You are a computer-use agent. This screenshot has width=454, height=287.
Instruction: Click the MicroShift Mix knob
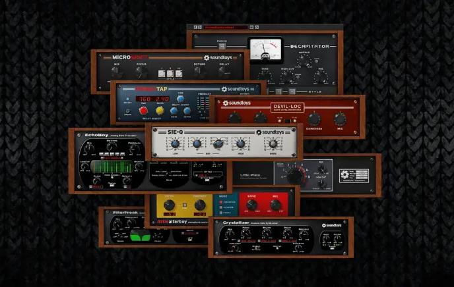116,72
